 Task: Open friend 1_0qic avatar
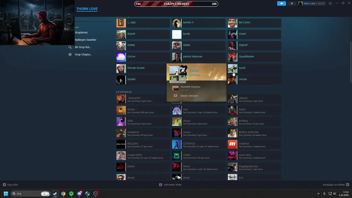click(x=121, y=23)
